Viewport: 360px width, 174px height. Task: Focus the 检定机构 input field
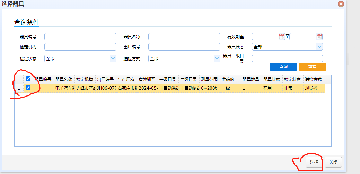click(80, 47)
